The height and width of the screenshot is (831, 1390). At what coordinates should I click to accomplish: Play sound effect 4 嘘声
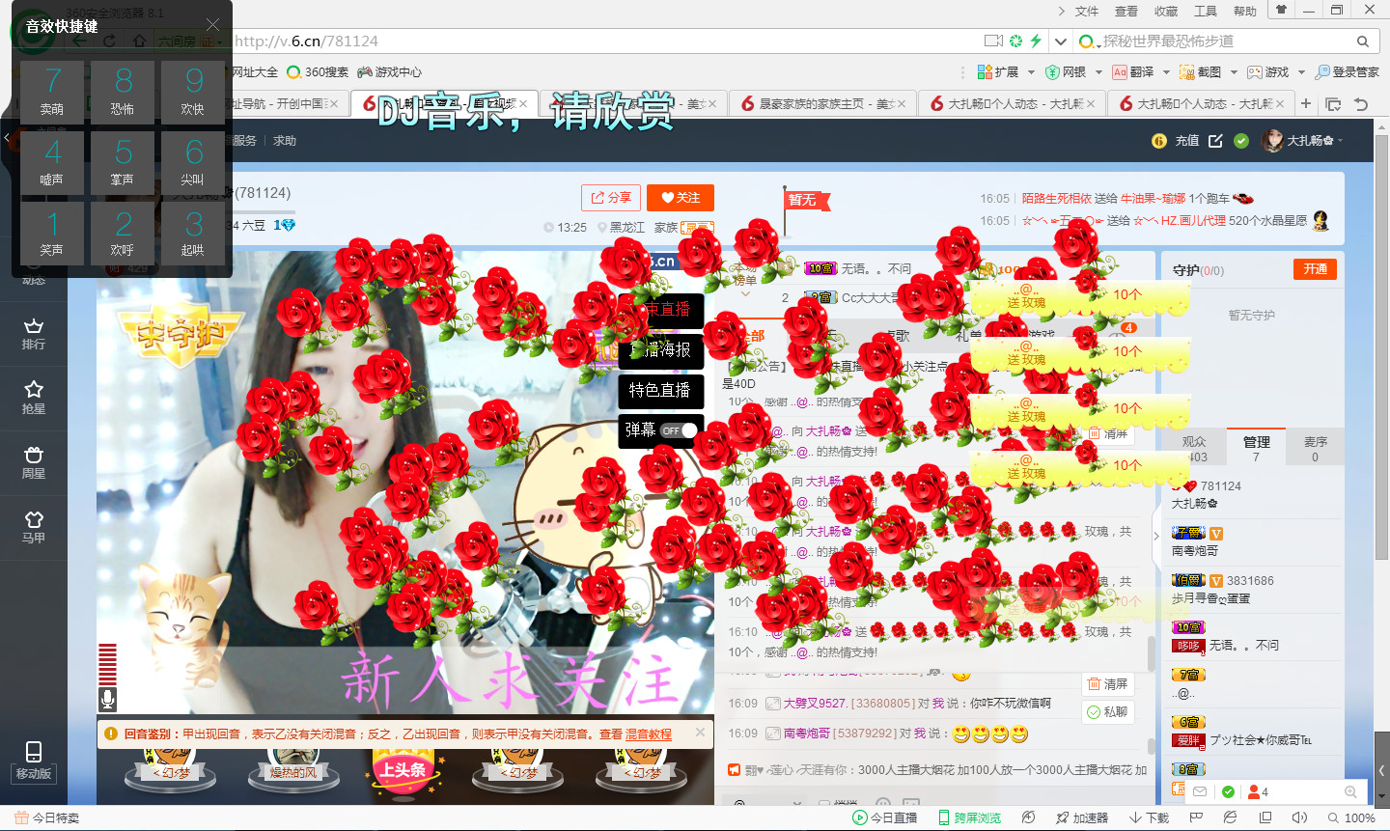(52, 161)
